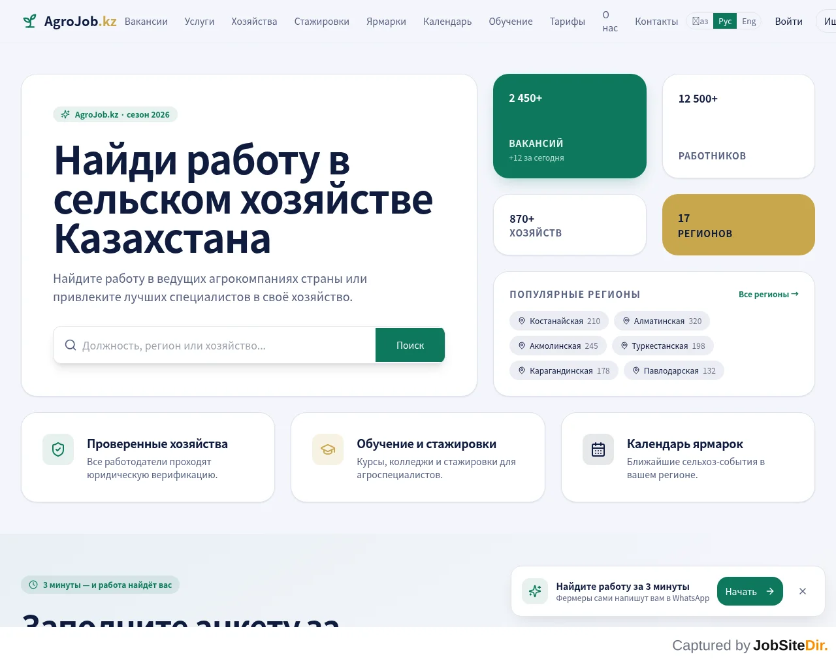
Task: Open the 12 500+ Работников stat card
Action: [x=739, y=126]
